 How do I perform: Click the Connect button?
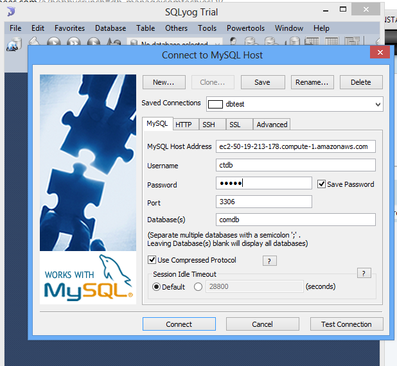pos(179,324)
